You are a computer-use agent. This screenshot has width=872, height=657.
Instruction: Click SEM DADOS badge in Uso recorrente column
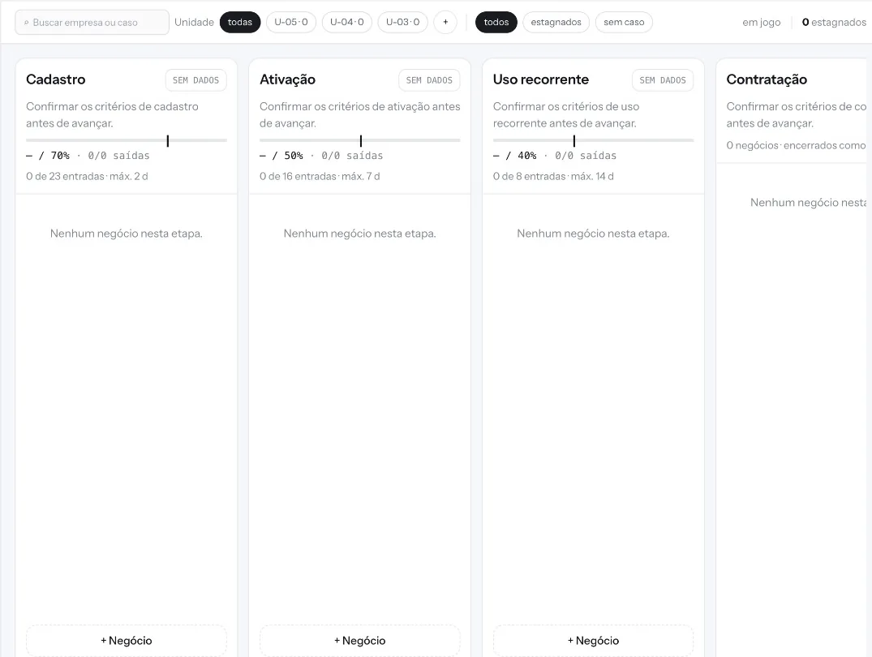[x=663, y=80]
